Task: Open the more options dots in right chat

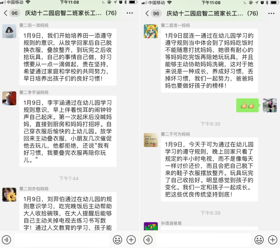Action: click(x=271, y=13)
